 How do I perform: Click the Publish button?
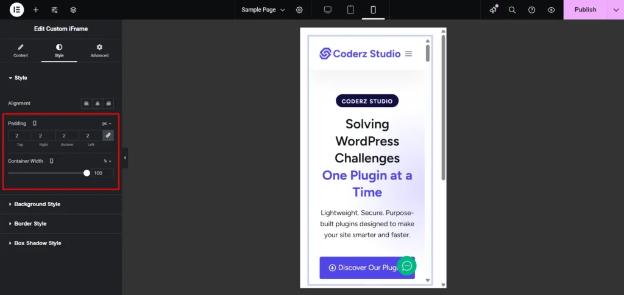[x=585, y=10]
